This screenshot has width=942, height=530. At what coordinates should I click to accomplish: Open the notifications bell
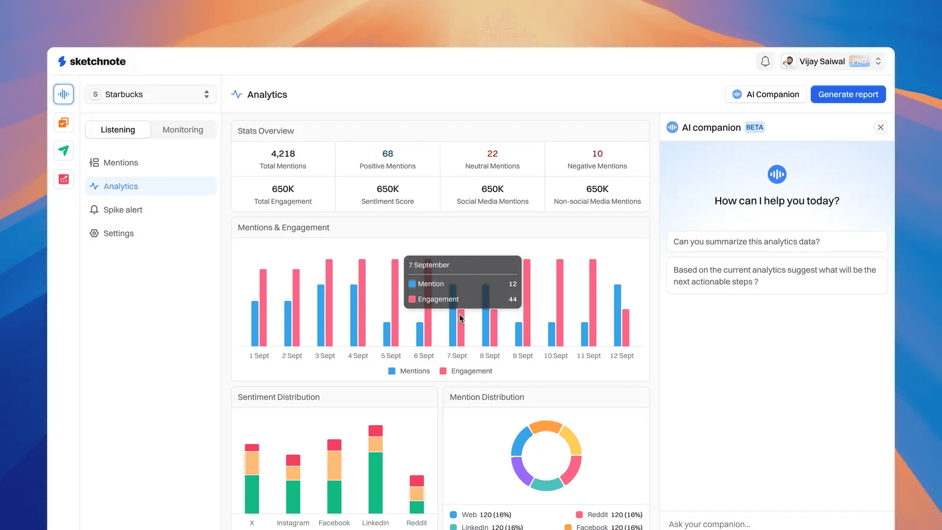[765, 61]
